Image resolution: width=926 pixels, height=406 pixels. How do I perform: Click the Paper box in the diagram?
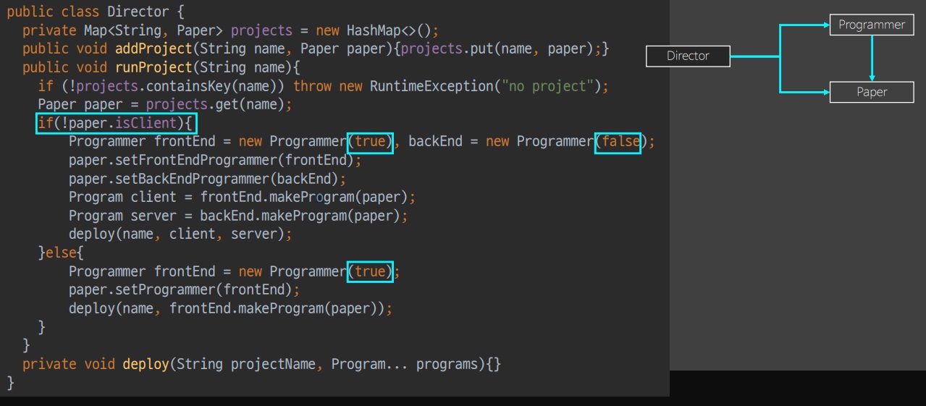click(x=872, y=92)
